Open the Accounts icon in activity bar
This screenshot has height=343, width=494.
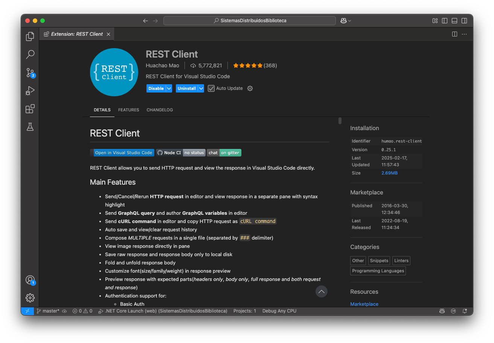[x=30, y=280]
